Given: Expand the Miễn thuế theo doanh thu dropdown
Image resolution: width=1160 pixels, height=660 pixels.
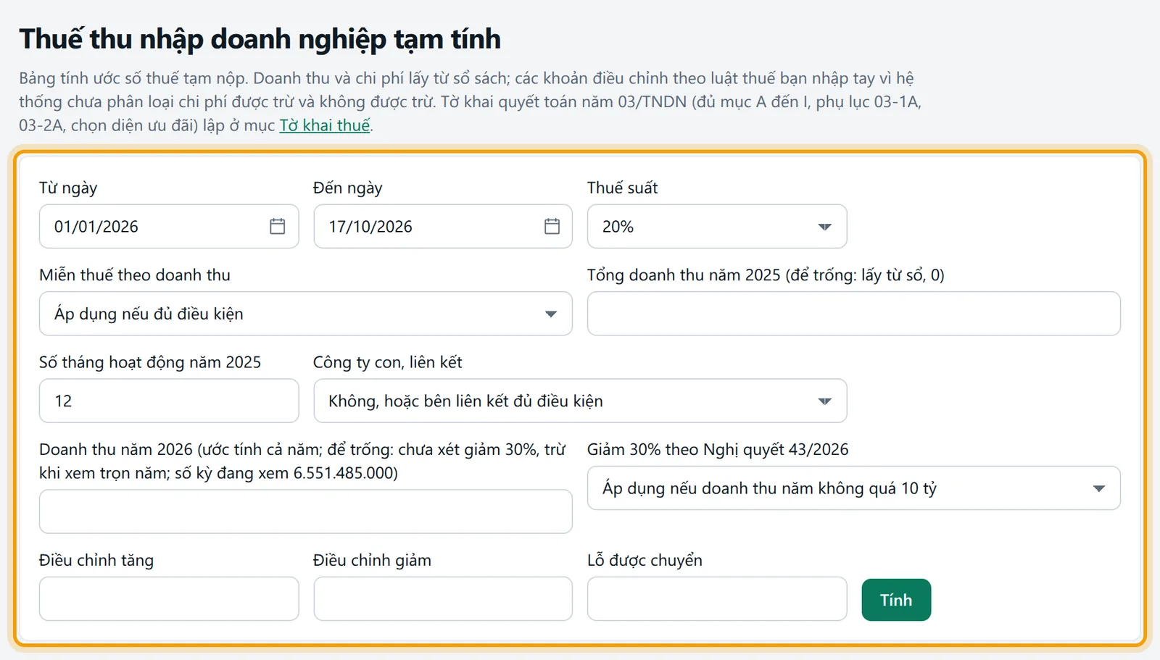Looking at the screenshot, I should pyautogui.click(x=306, y=314).
